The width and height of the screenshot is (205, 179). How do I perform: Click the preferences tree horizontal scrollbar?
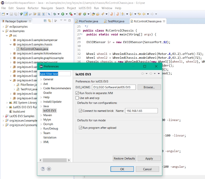(55, 160)
